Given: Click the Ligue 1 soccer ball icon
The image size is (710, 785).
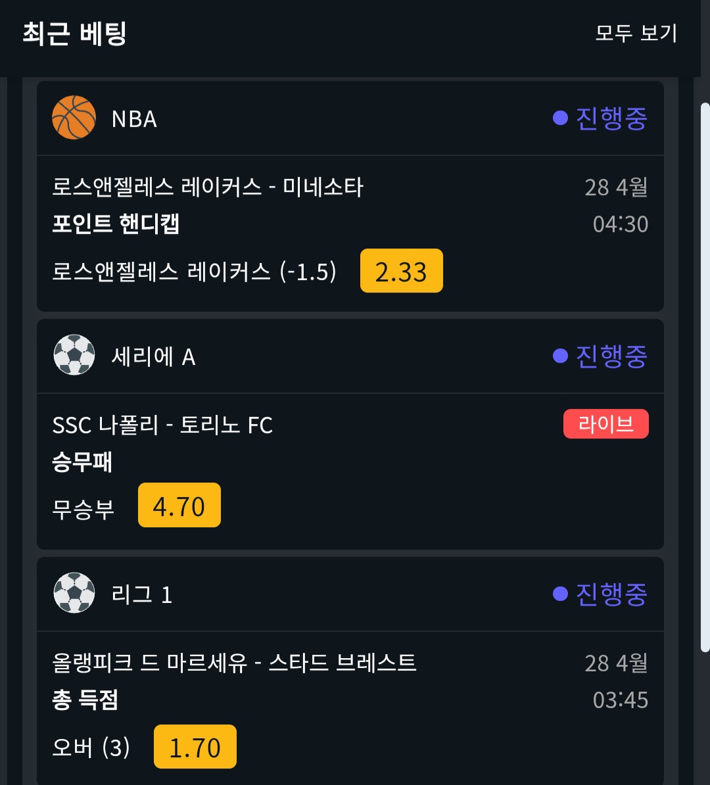Looking at the screenshot, I should pos(74,594).
